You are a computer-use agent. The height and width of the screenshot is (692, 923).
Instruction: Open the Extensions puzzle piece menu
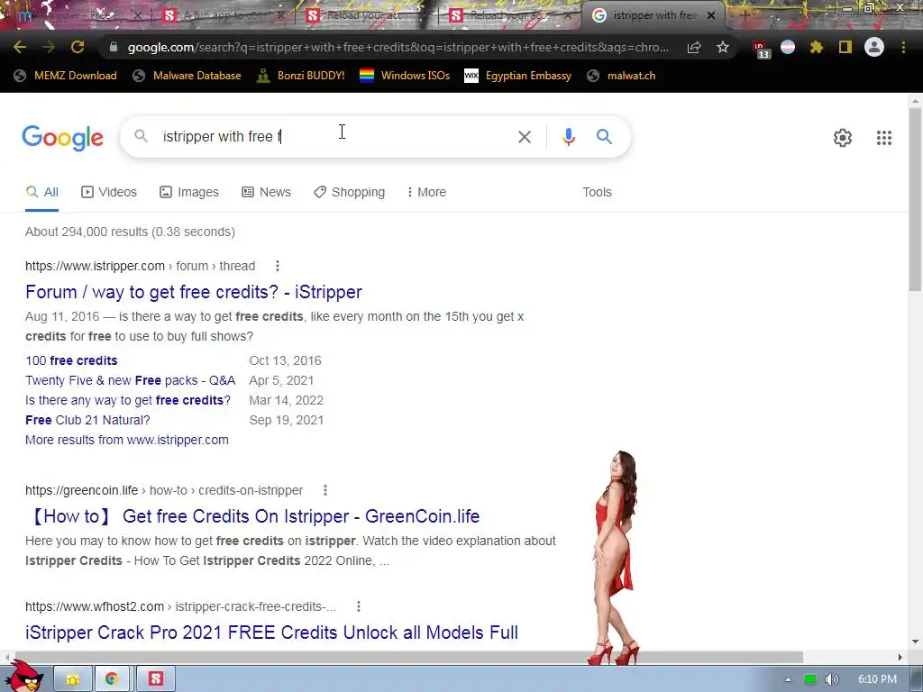pos(816,47)
